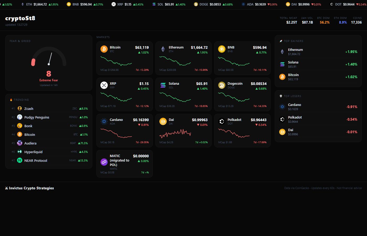Image resolution: width=367 pixels, height=236 pixels.
Task: Click the Dai 7d sparkline chart
Action: [x=175, y=133]
